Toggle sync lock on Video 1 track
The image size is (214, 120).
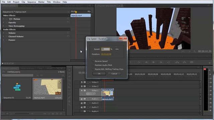85,90
